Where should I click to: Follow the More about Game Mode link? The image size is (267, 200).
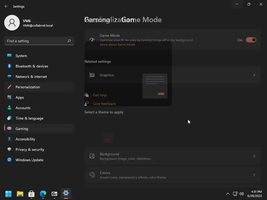[118, 45]
